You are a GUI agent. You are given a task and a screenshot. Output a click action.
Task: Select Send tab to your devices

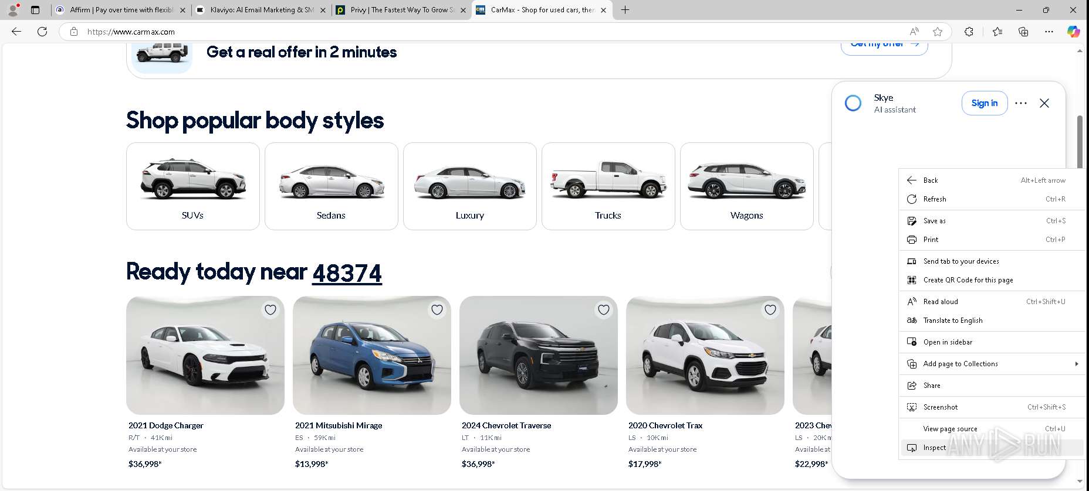992,261
